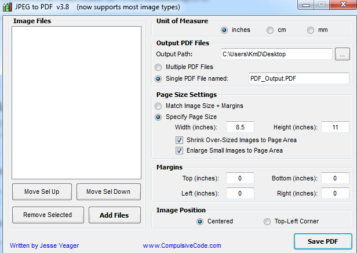Browse for output path with ellipsis button
This screenshot has height=253, width=357.
tap(342, 54)
